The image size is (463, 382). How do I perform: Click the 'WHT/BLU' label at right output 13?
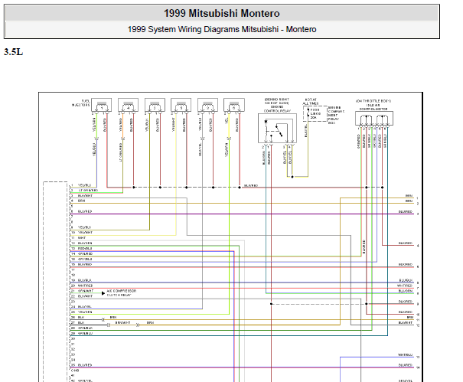coord(405,354)
